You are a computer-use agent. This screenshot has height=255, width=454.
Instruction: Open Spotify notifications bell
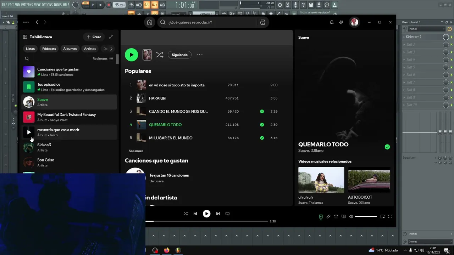click(332, 22)
